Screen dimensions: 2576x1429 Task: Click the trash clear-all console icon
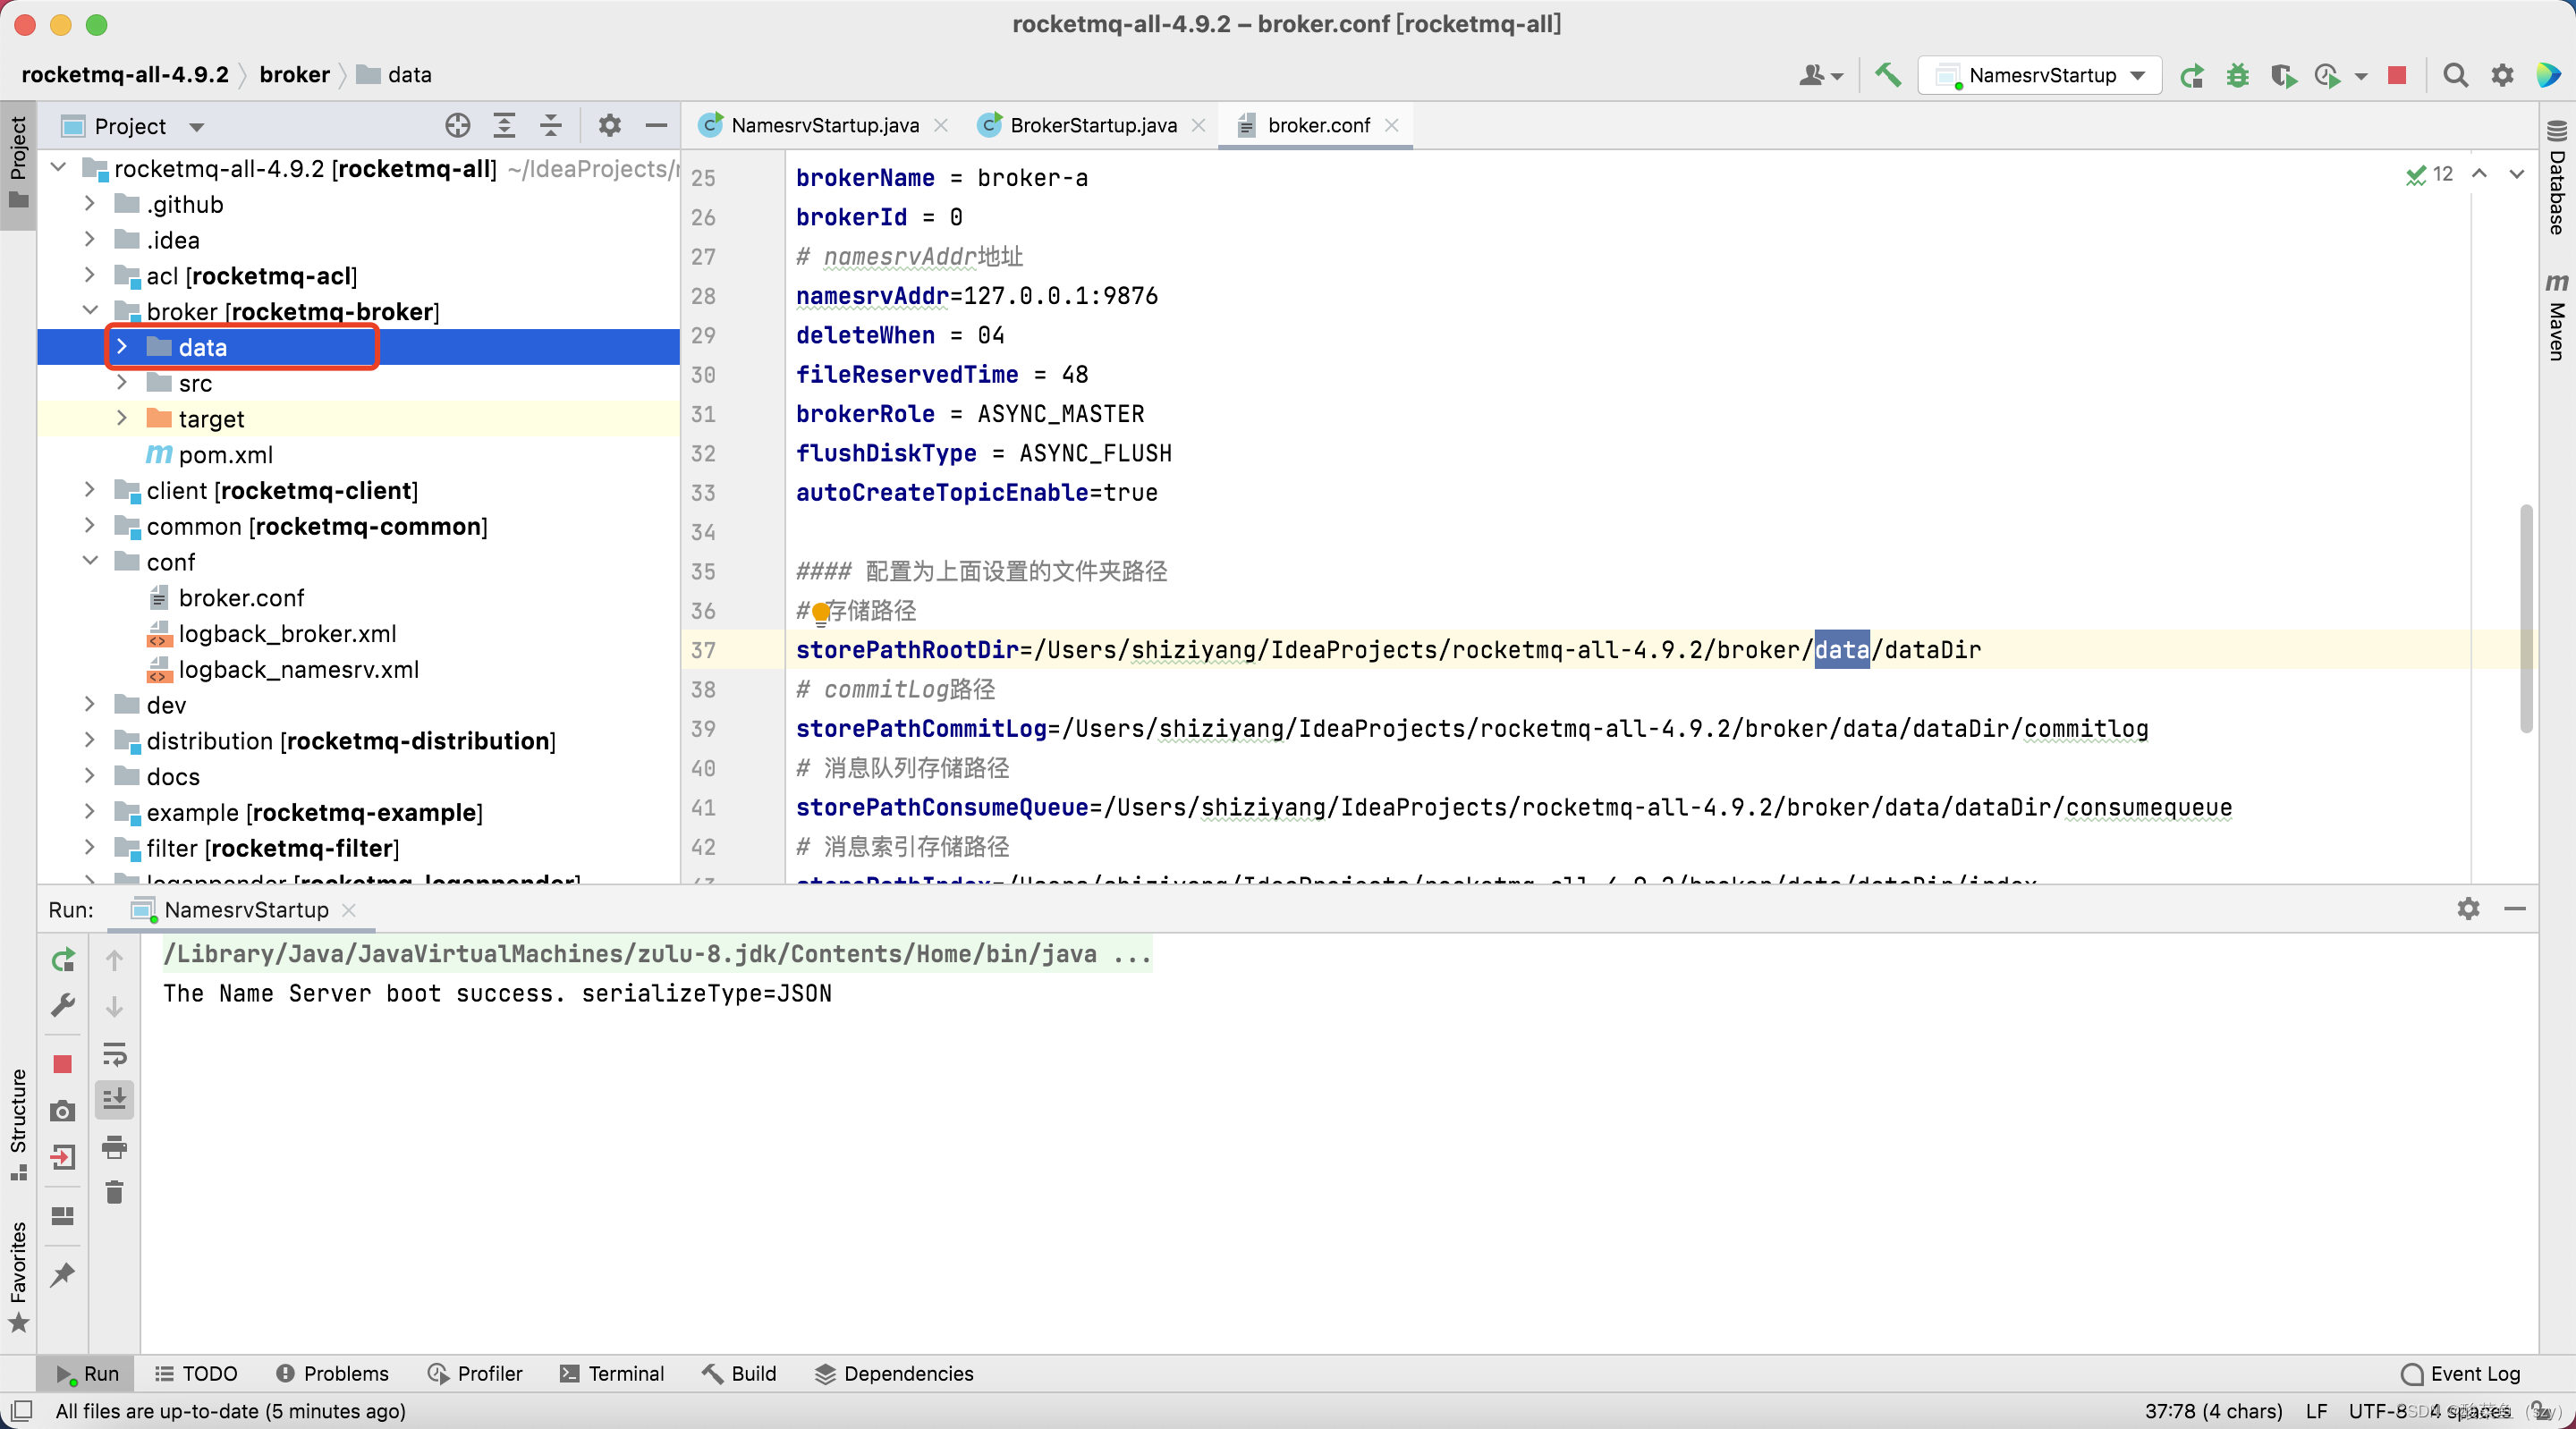pyautogui.click(x=114, y=1192)
